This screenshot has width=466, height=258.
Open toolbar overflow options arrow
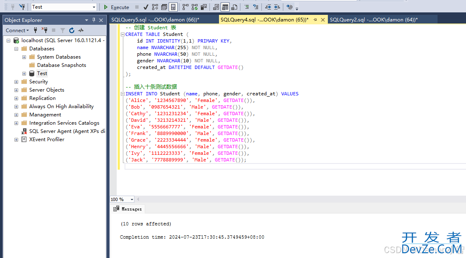pos(297,8)
